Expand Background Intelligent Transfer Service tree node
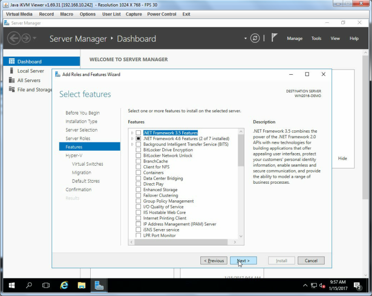372x296 pixels. (x=132, y=144)
